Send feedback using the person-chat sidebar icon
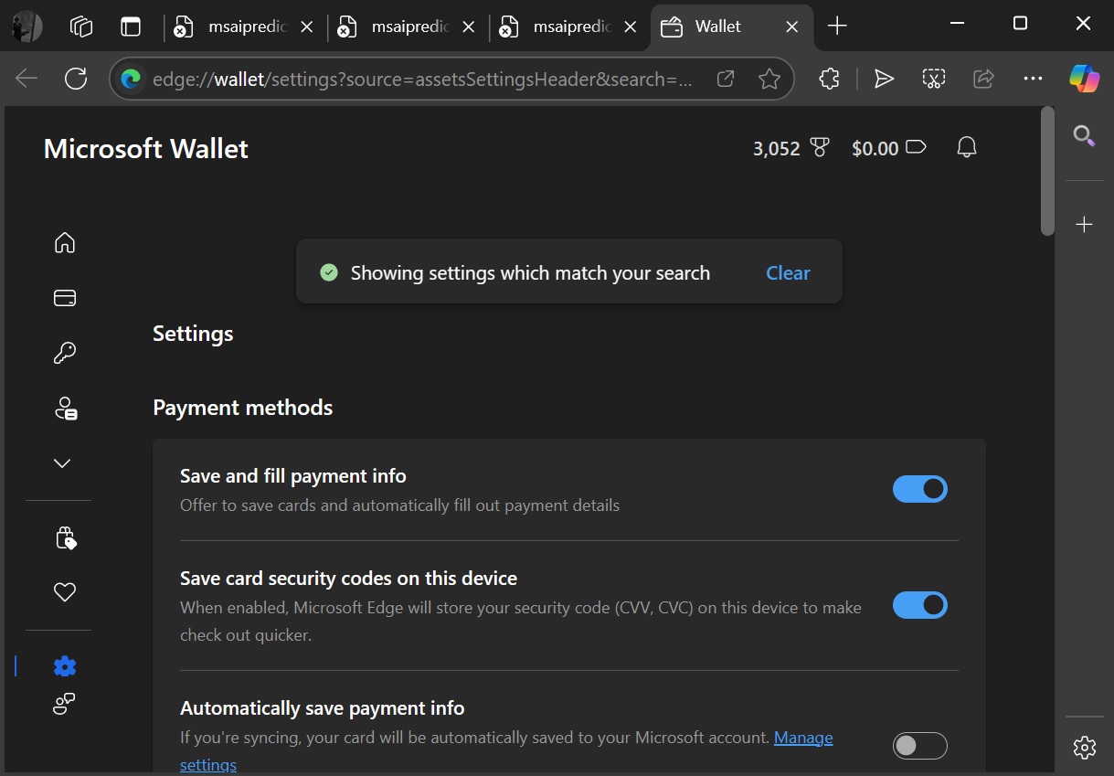The width and height of the screenshot is (1114, 776). pyautogui.click(x=64, y=704)
